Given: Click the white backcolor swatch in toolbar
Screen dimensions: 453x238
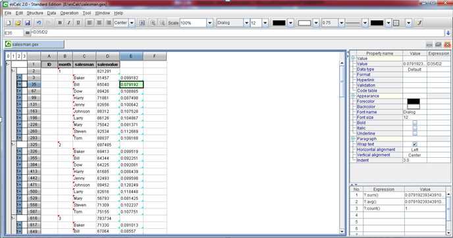Looking at the screenshot, I should pos(304,23).
